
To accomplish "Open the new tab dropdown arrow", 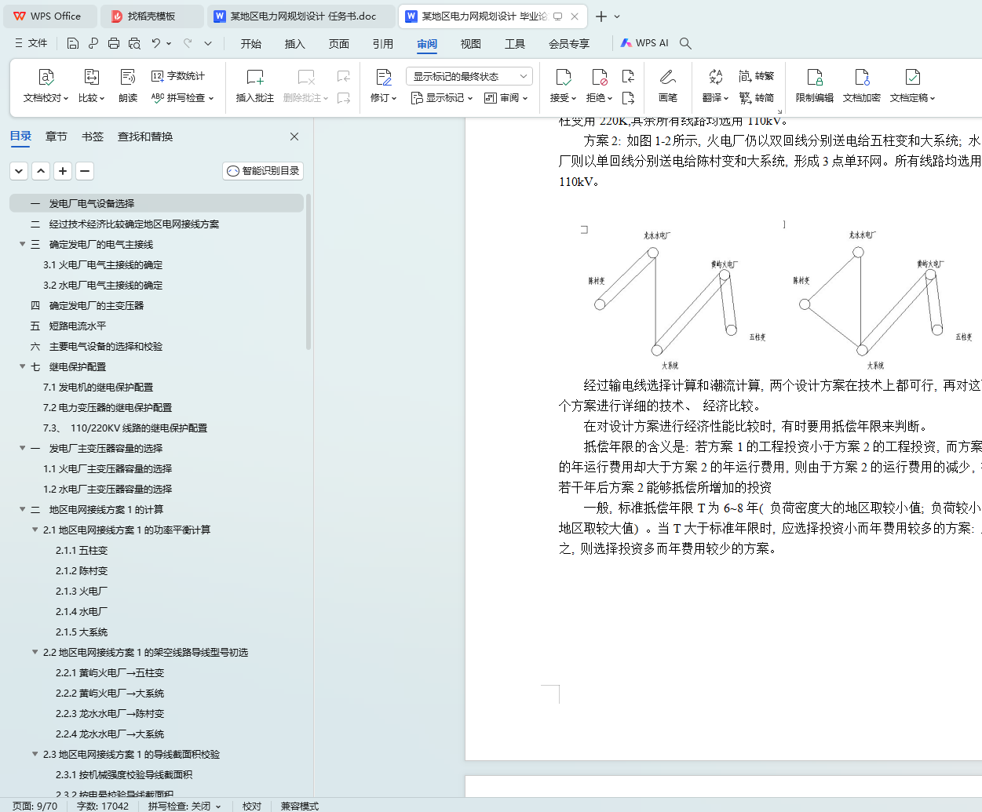I will (x=617, y=16).
